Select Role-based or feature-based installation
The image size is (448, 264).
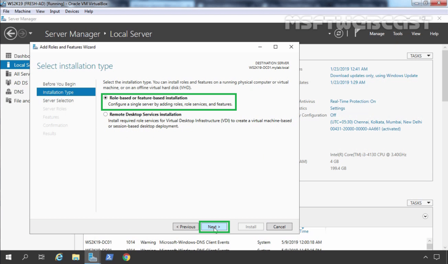[x=105, y=98]
